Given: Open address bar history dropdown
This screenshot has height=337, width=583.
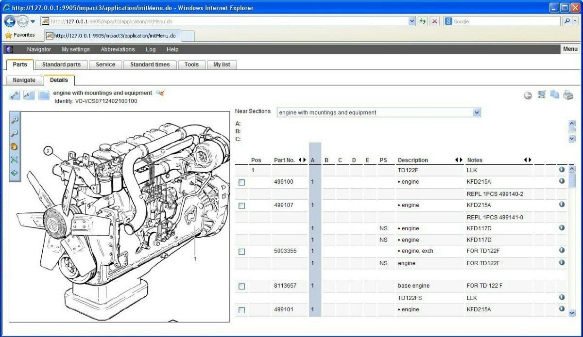Looking at the screenshot, I should (412, 21).
